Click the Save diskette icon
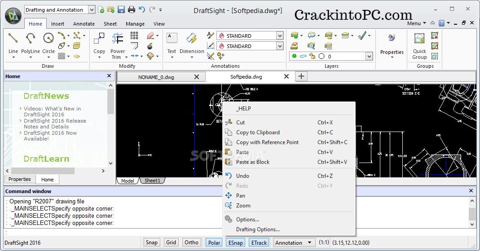 coord(121,9)
